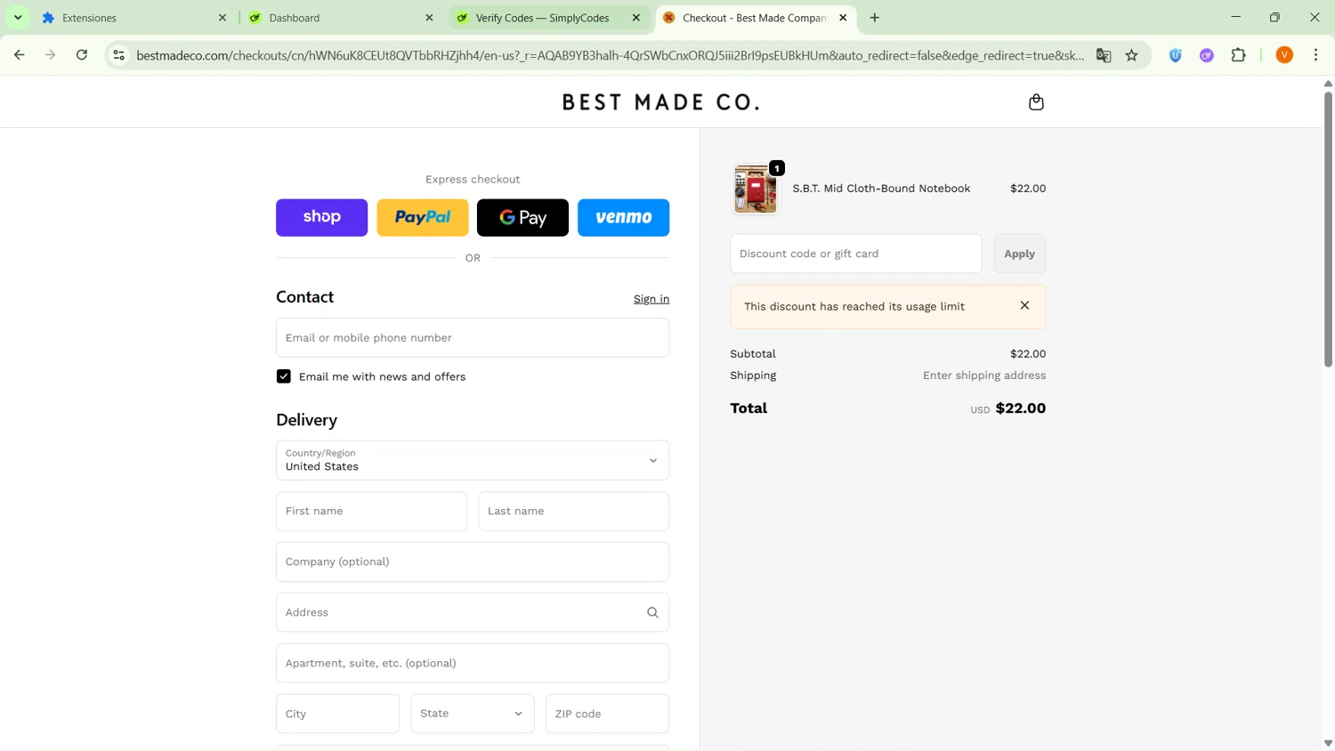
Task: Pay with Shop Pay button
Action: pos(321,217)
